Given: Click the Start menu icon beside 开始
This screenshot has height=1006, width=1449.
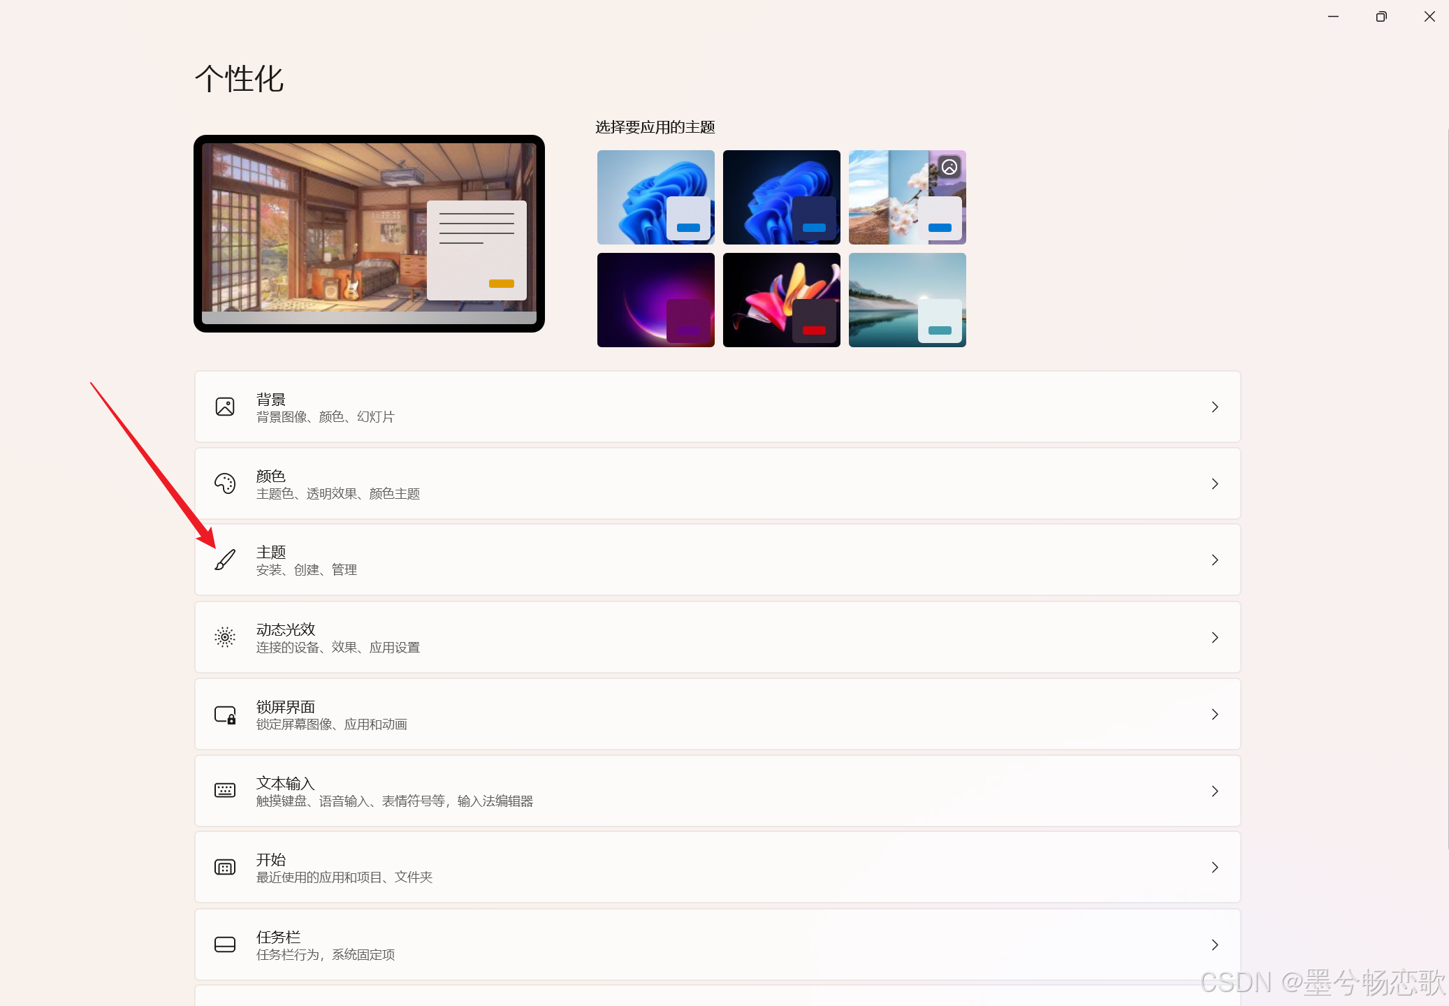Looking at the screenshot, I should click(x=225, y=868).
